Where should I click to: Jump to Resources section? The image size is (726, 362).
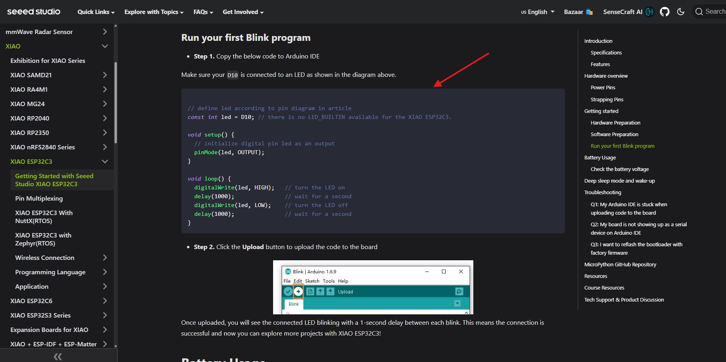(595, 276)
